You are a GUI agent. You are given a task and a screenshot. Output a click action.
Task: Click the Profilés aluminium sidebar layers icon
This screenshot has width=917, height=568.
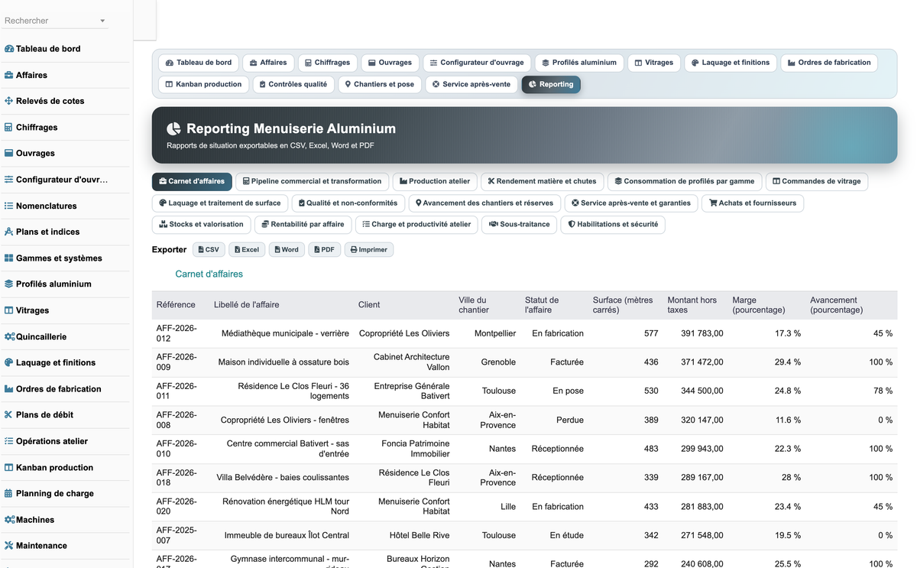click(9, 284)
